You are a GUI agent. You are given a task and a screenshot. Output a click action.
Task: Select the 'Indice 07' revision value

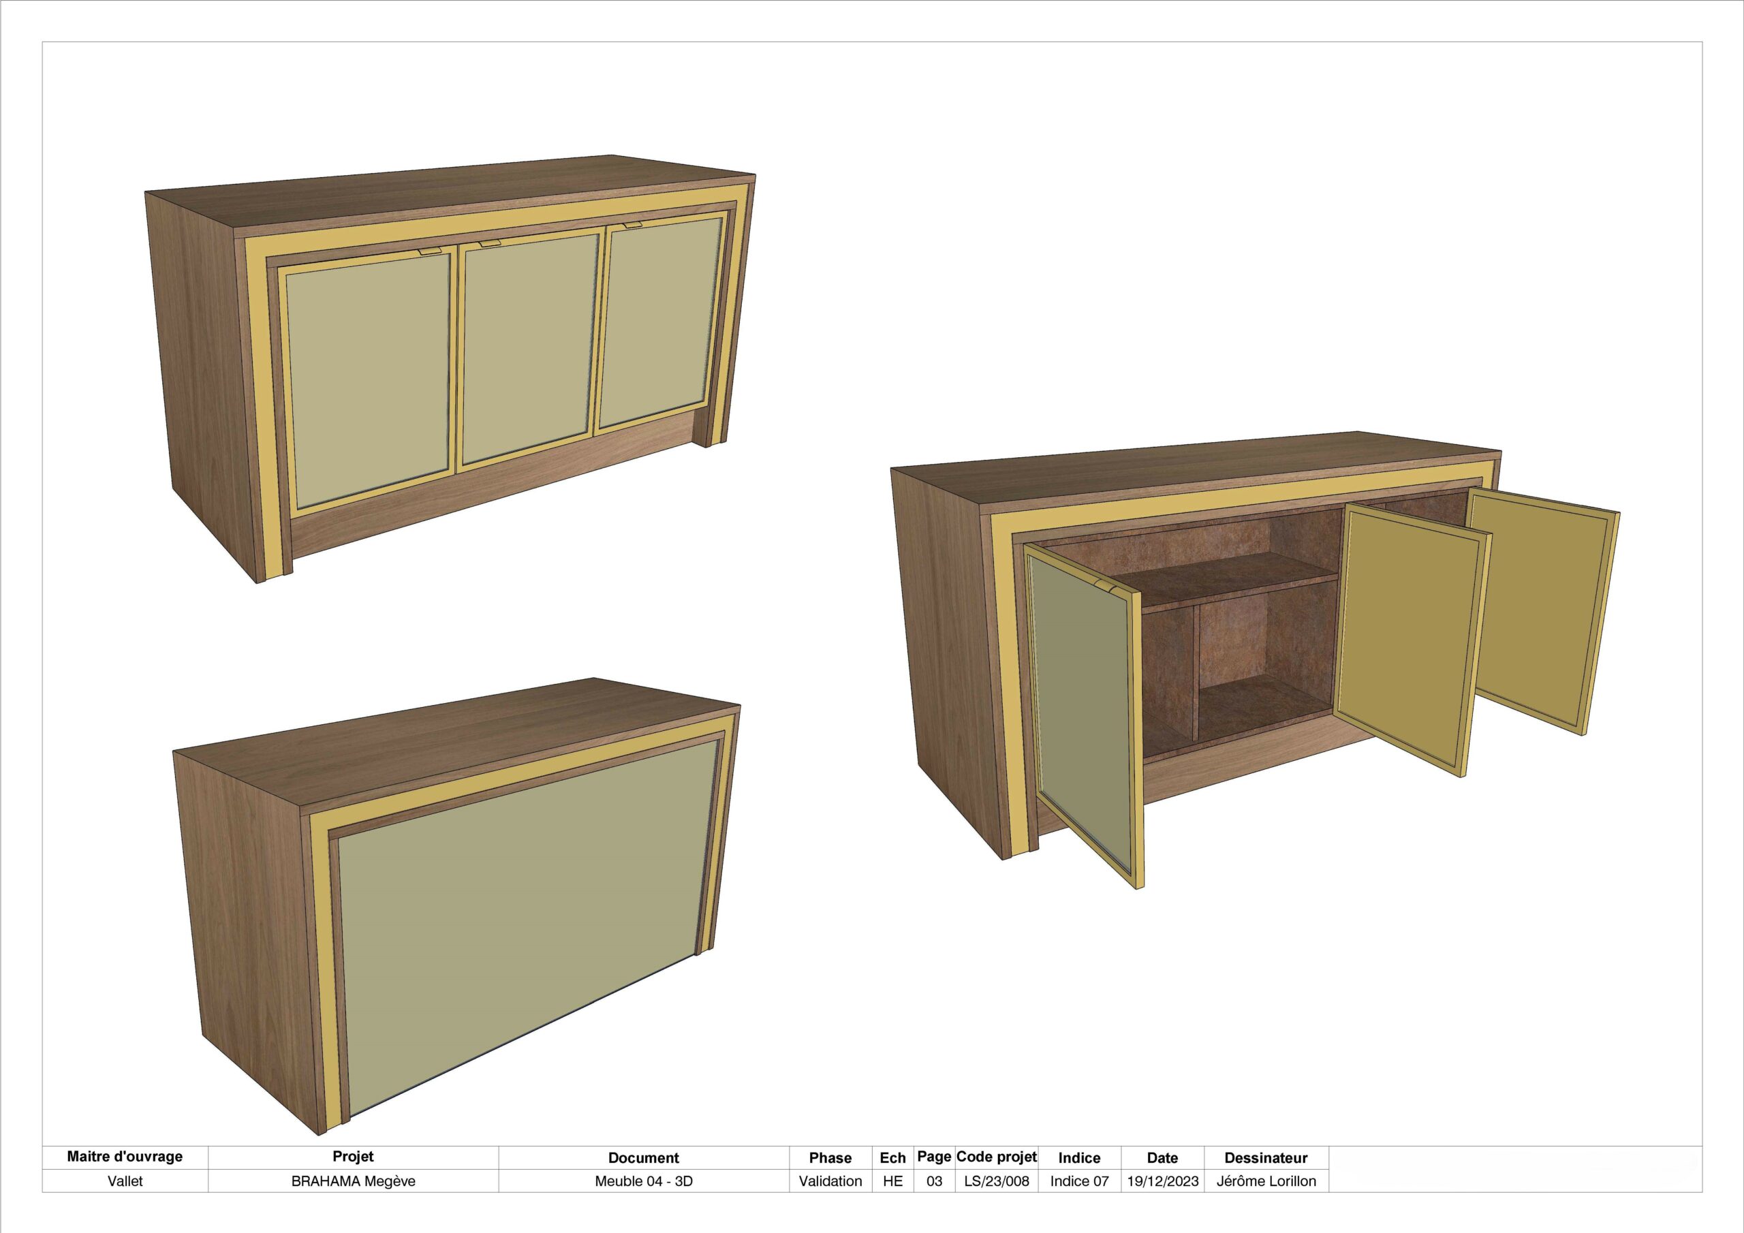pyautogui.click(x=1079, y=1181)
